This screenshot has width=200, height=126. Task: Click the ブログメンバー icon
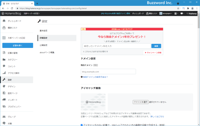[4, 107]
